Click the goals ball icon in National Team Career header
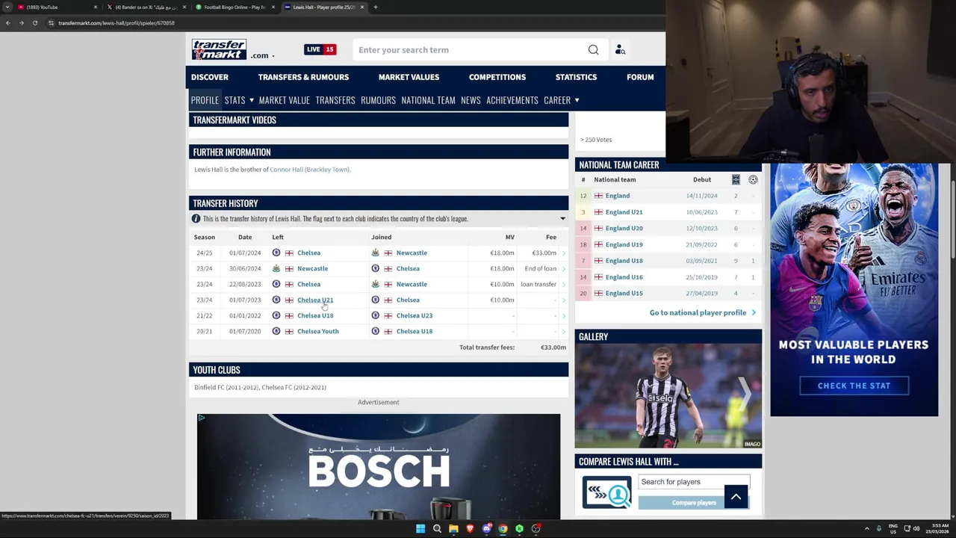The width and height of the screenshot is (956, 538). point(753,179)
